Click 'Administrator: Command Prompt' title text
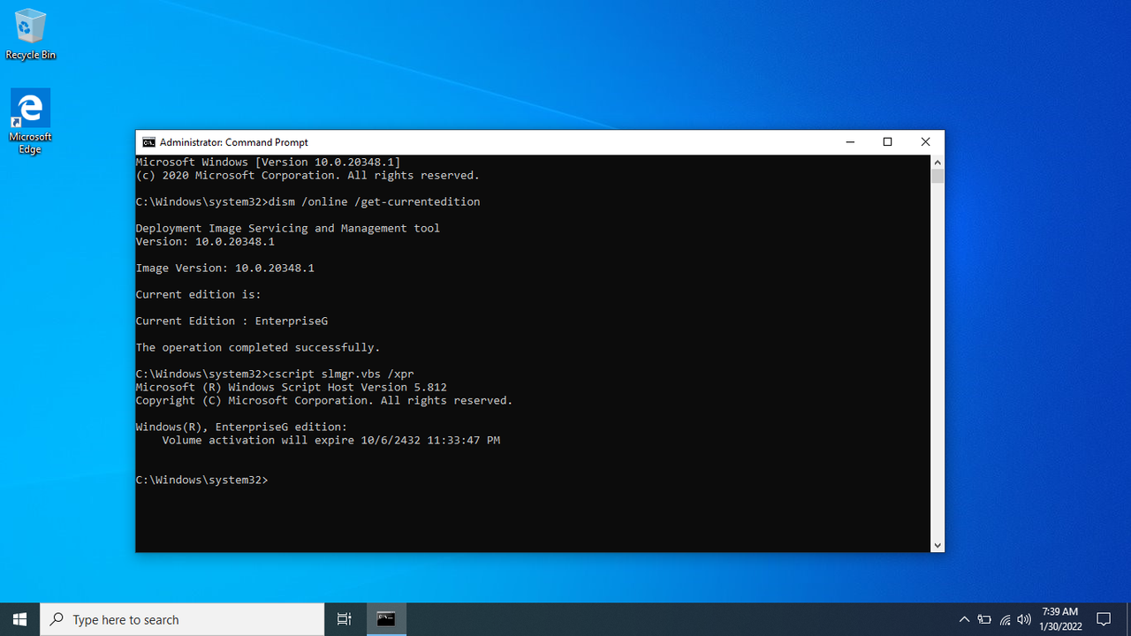This screenshot has width=1131, height=636. click(234, 142)
